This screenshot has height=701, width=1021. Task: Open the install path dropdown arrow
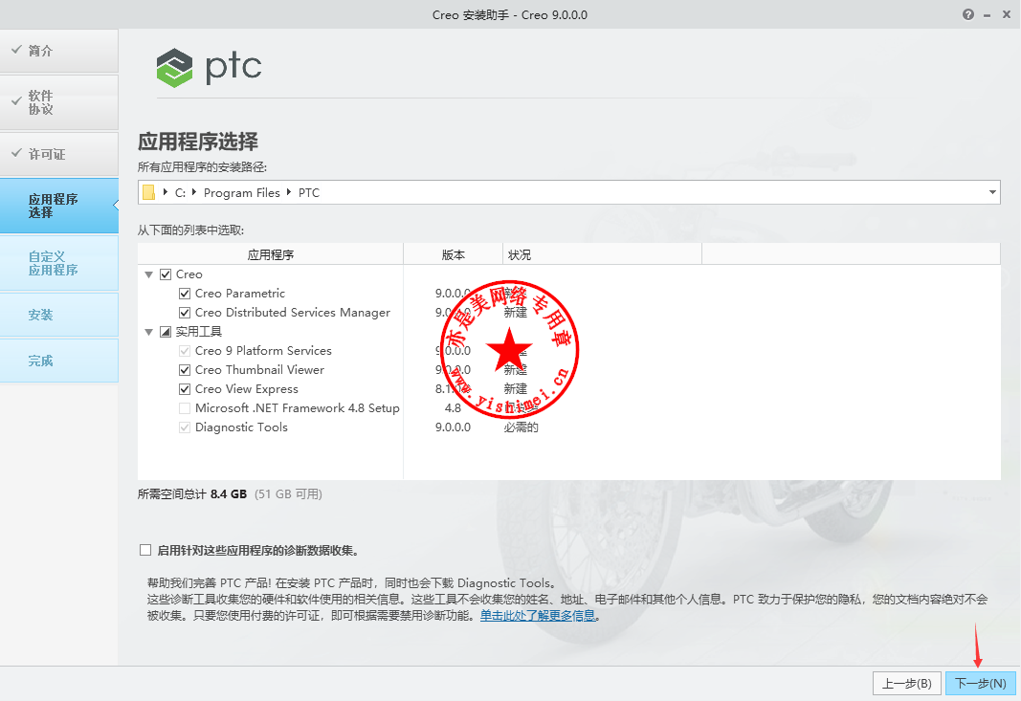coord(991,192)
